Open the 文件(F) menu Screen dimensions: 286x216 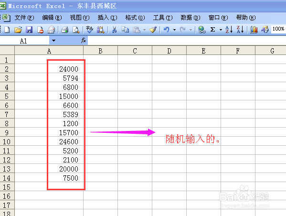[24, 18]
